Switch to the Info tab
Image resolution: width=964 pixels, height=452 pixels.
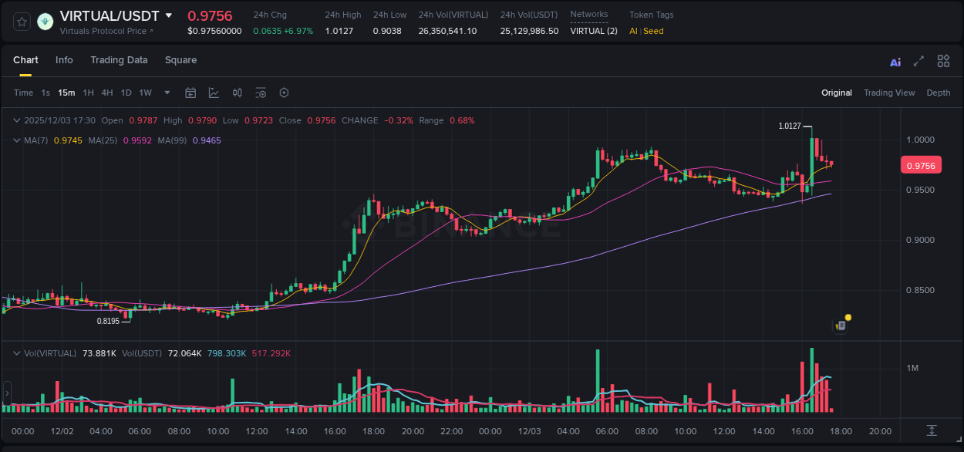coord(64,59)
